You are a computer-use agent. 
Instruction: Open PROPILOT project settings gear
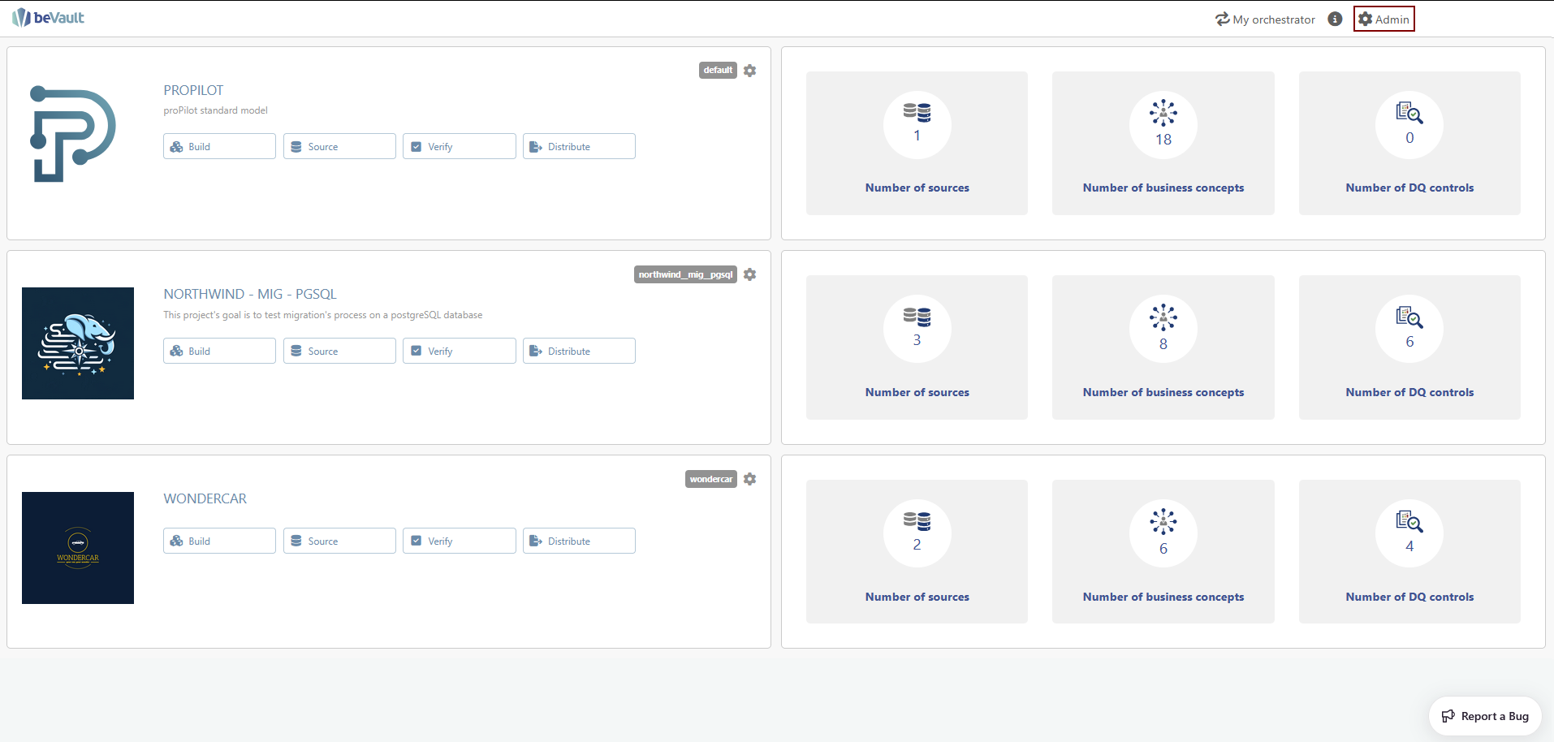749,71
